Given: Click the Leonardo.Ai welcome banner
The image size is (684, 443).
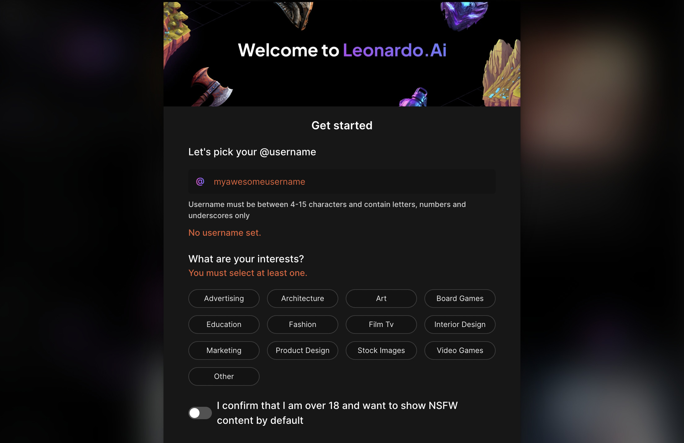Looking at the screenshot, I should point(341,53).
